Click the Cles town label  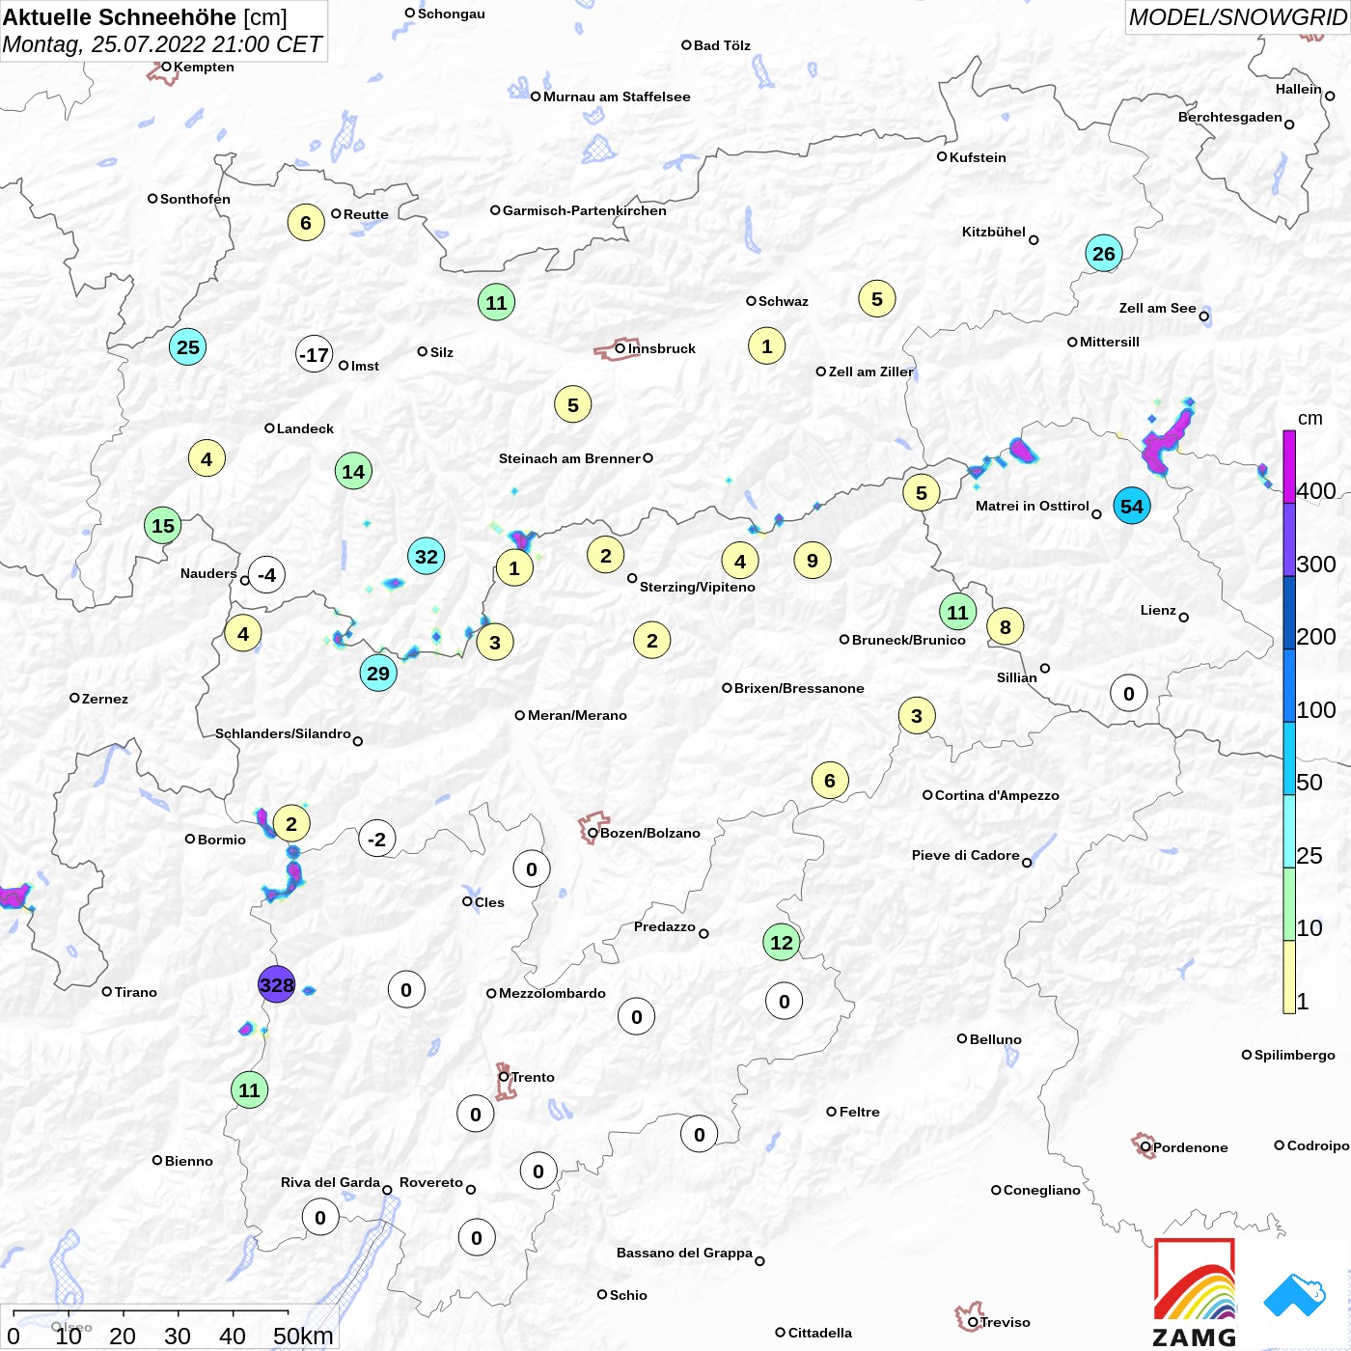(488, 902)
